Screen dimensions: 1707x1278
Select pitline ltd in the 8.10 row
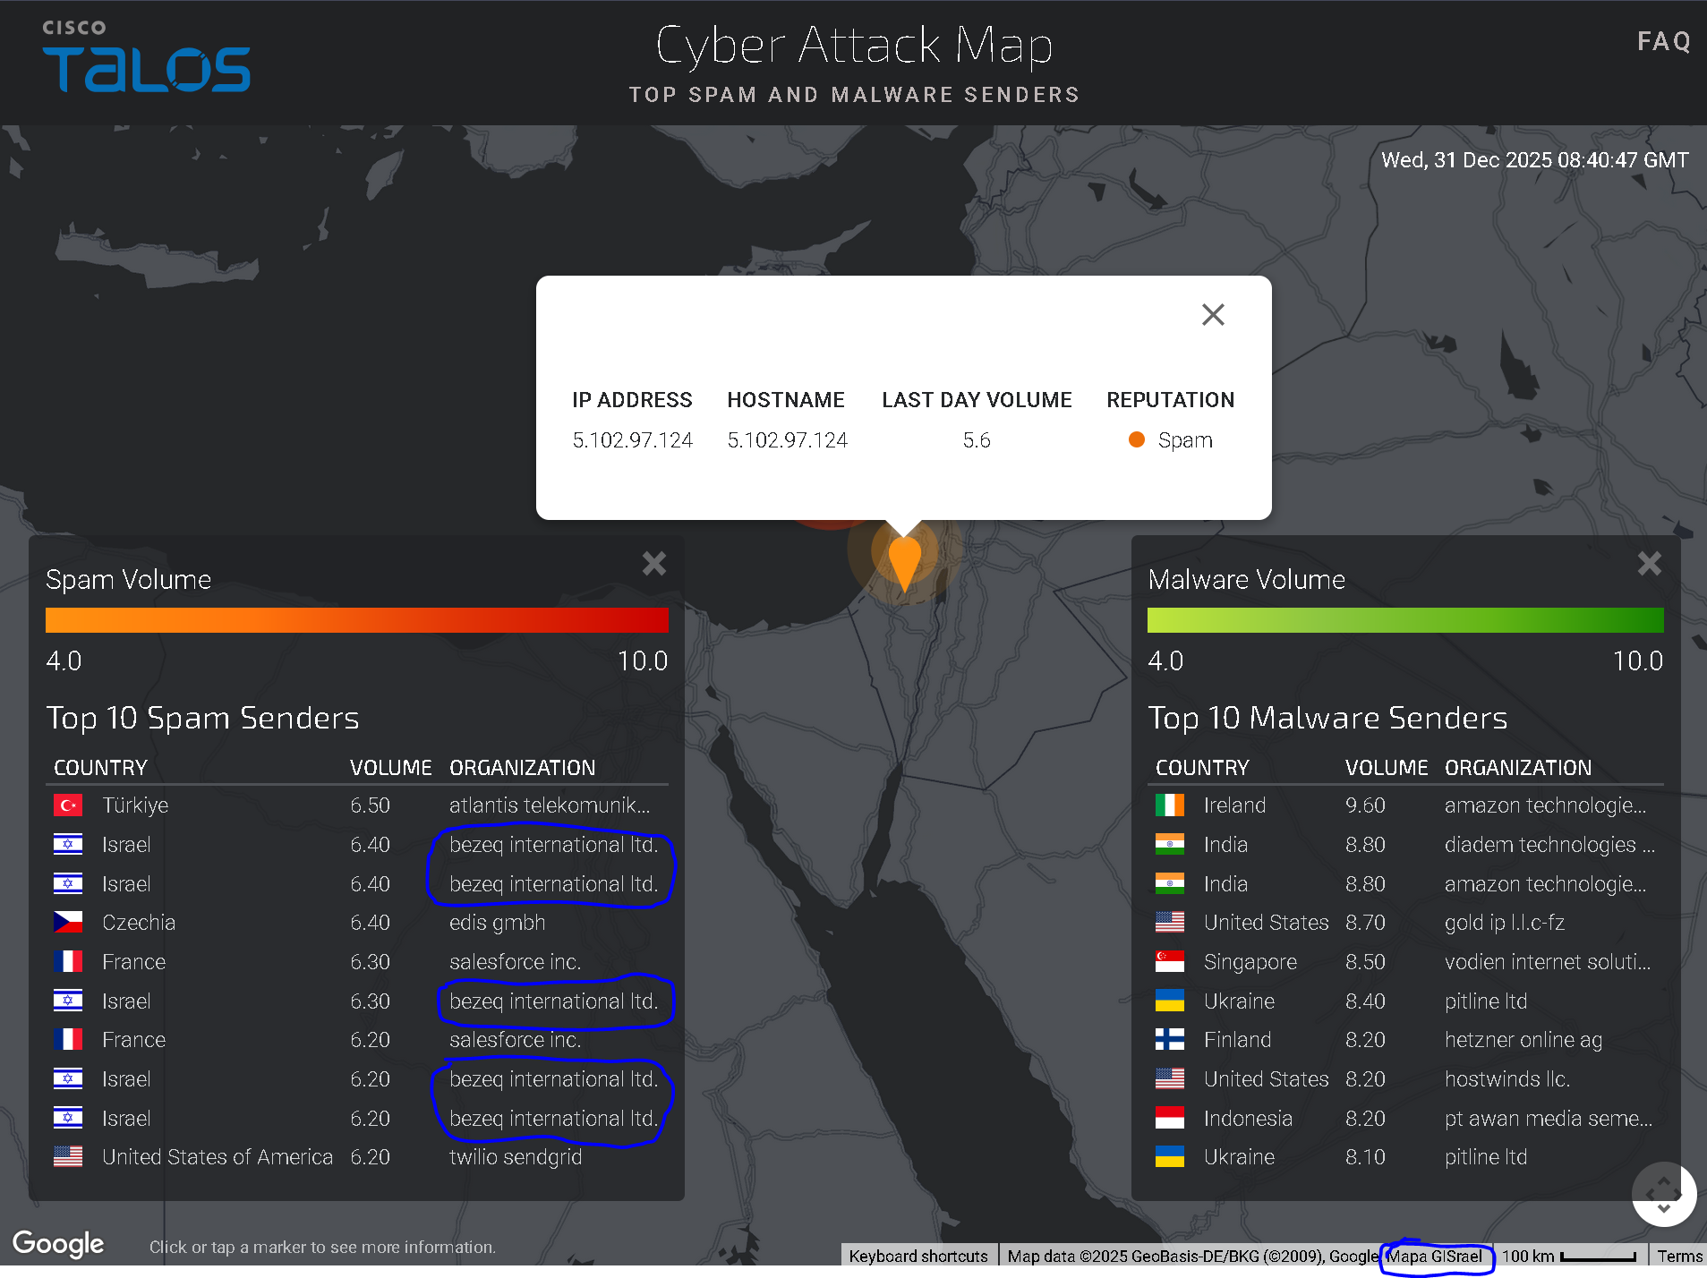1486,1157
